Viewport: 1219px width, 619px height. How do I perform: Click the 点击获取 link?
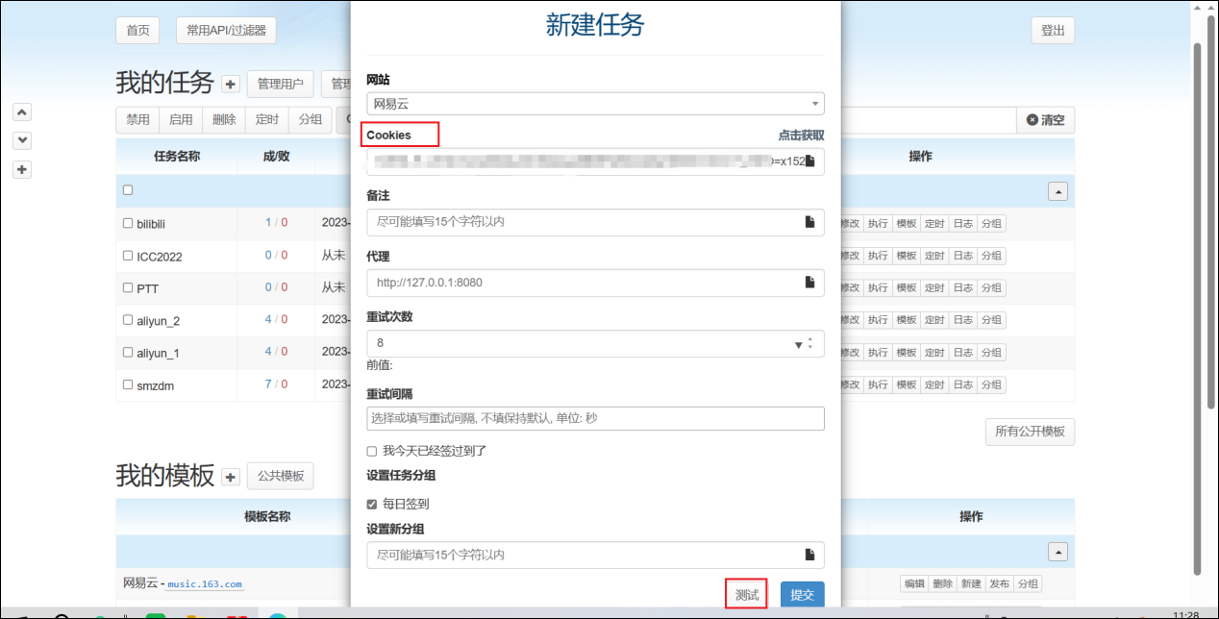tap(801, 136)
